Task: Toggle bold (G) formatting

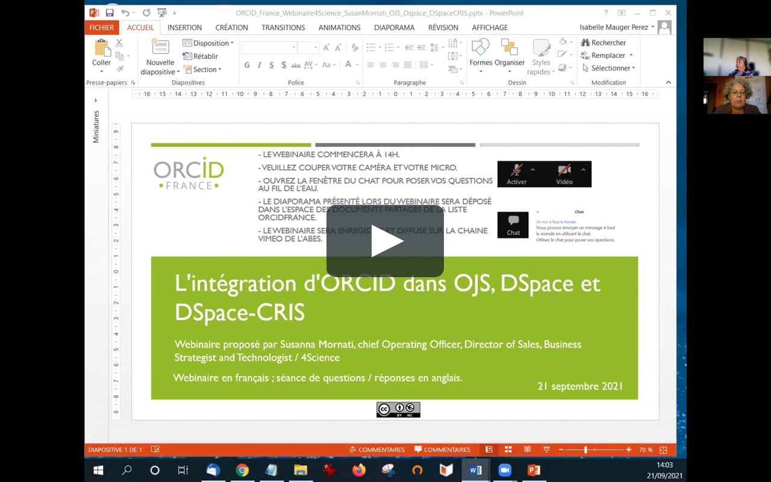Action: pyautogui.click(x=247, y=65)
